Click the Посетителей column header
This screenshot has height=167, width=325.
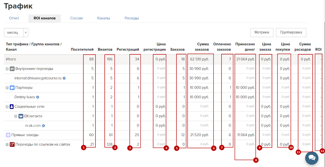point(82,49)
